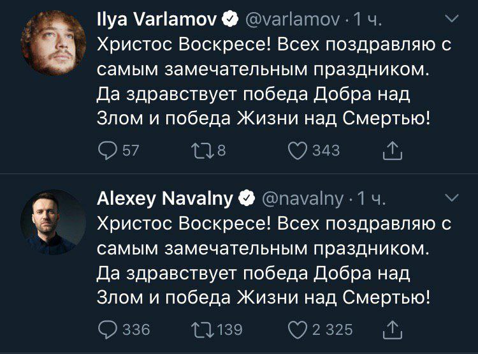Viewport: 478px width, 354px height.
Task: Retweet Ilya Varlamov's tweet
Action: click(x=199, y=151)
